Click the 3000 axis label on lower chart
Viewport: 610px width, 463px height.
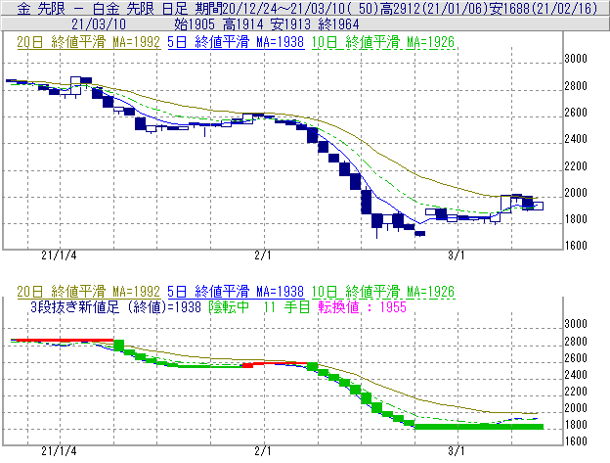click(576, 324)
